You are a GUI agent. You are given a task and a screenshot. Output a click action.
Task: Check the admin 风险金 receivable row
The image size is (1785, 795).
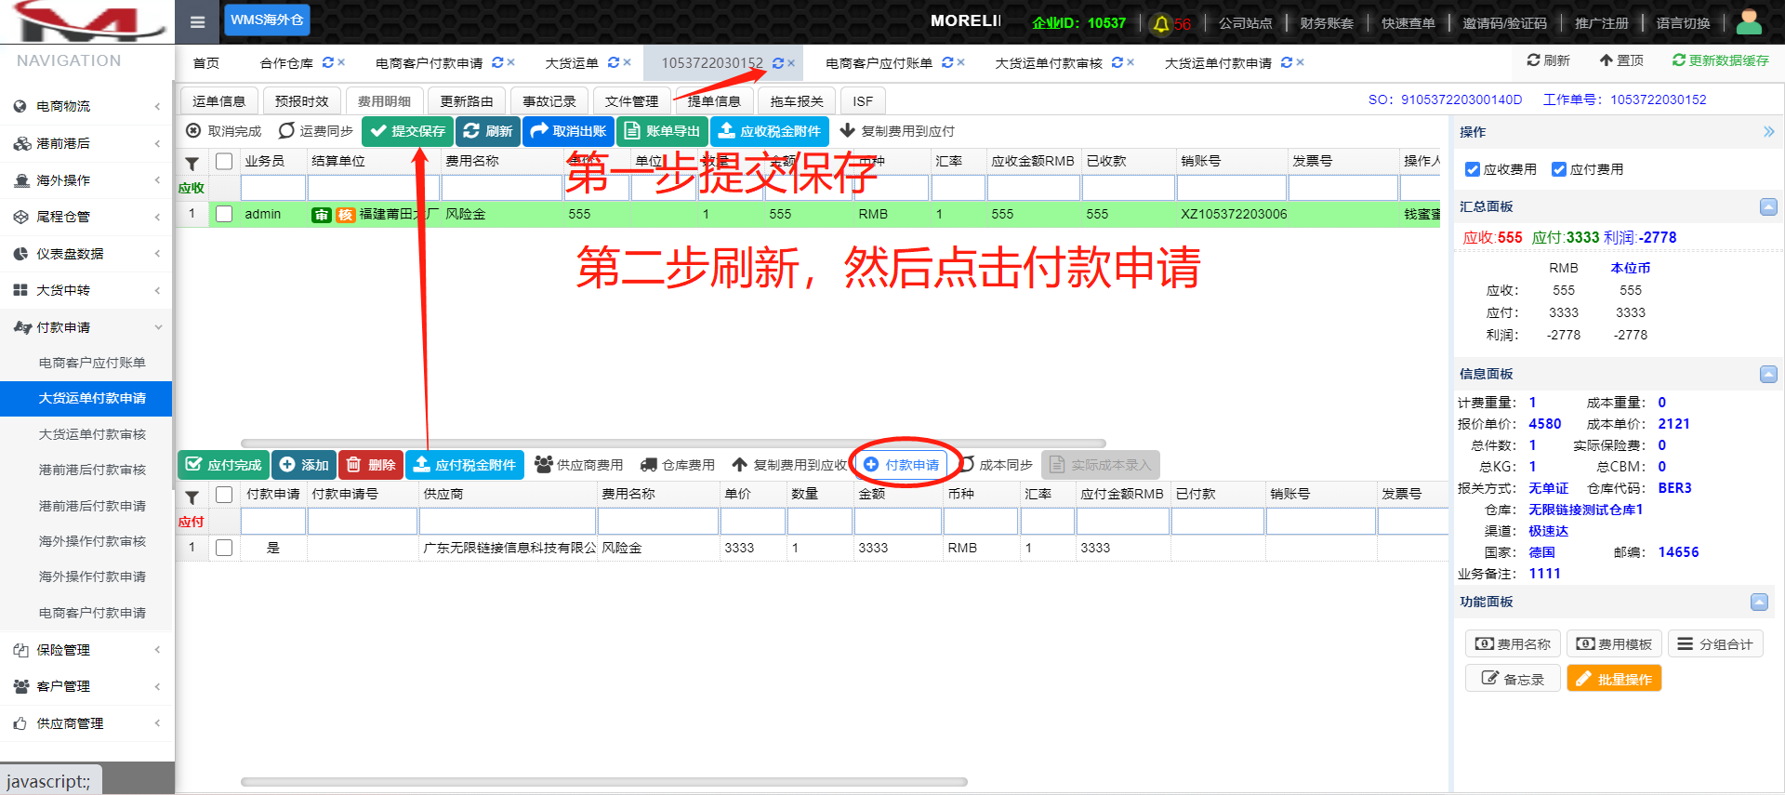(224, 214)
